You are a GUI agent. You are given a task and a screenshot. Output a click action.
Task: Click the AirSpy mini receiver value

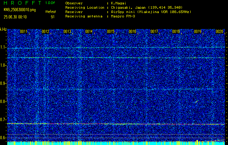click(x=151, y=12)
